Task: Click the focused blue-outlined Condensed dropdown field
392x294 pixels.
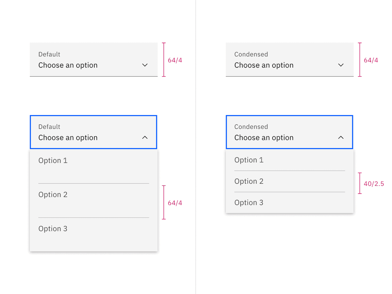Action: tap(290, 132)
